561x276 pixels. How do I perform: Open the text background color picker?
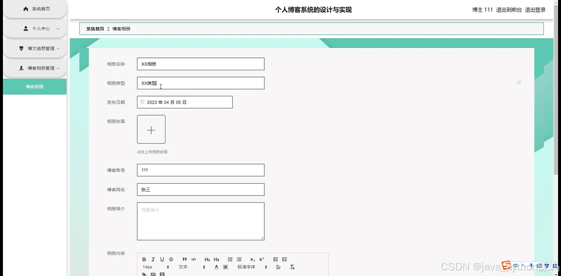(x=225, y=267)
